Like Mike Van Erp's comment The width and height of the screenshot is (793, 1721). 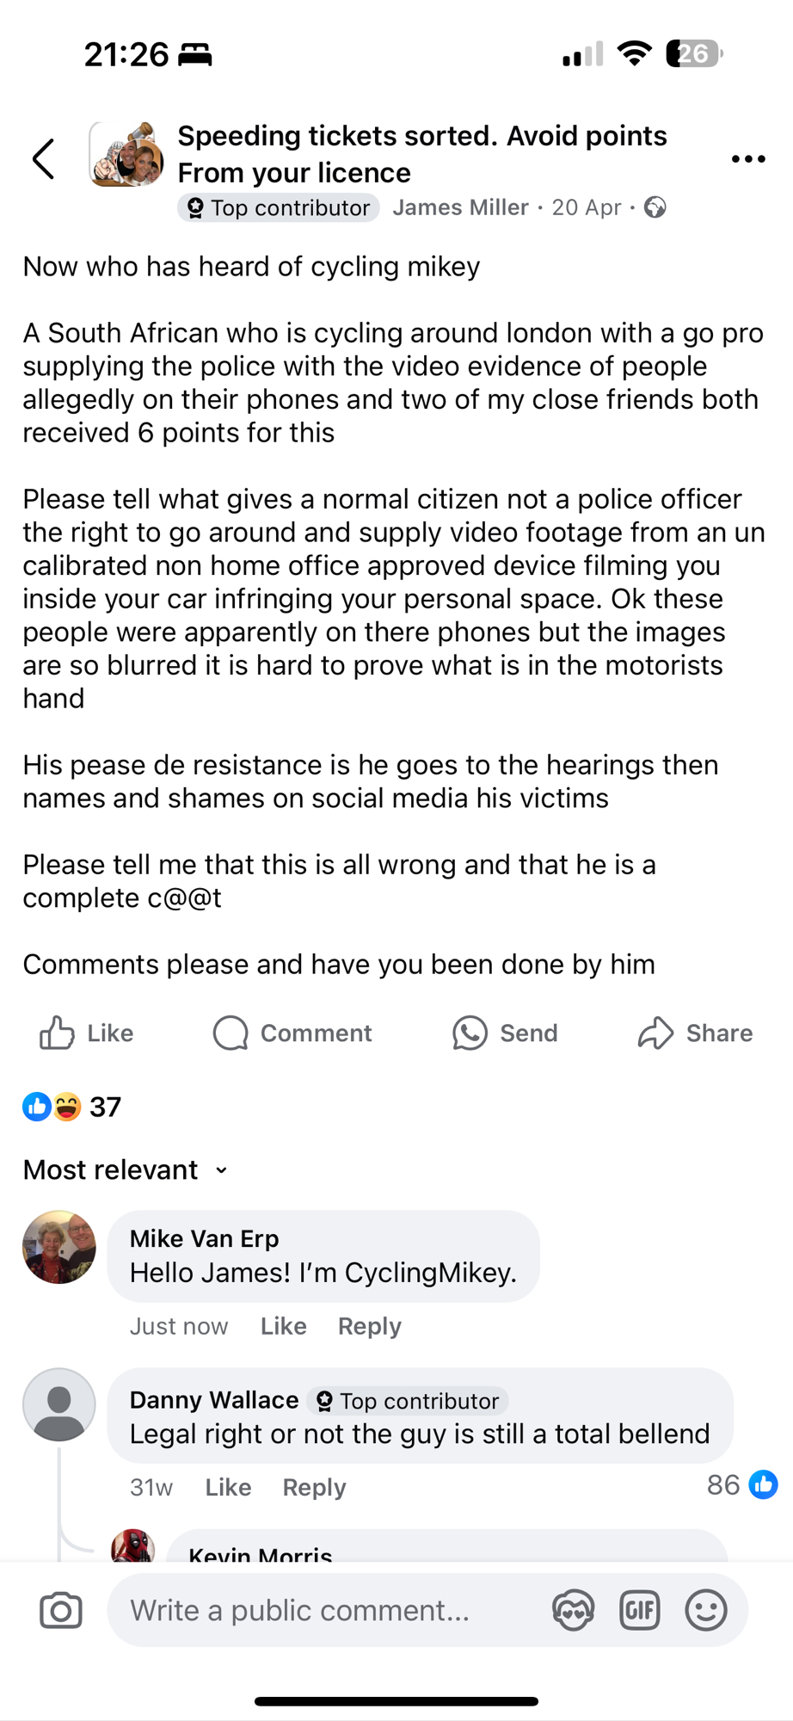[x=283, y=1326]
